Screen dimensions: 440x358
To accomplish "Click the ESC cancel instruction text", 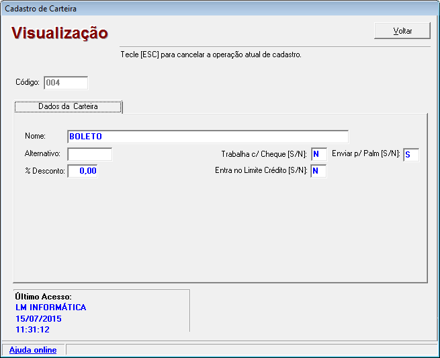I will tap(210, 55).
